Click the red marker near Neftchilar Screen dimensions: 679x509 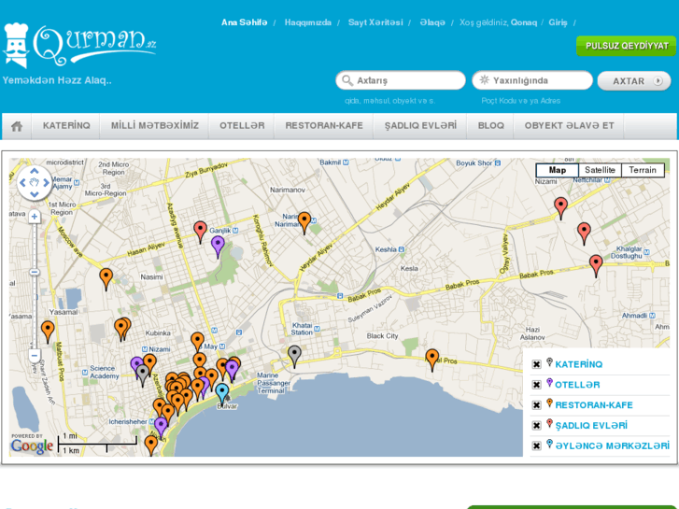[560, 208]
